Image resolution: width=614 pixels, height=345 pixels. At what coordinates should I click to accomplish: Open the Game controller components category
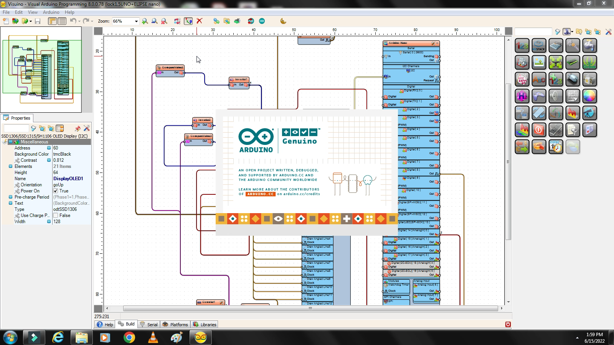pos(538,96)
